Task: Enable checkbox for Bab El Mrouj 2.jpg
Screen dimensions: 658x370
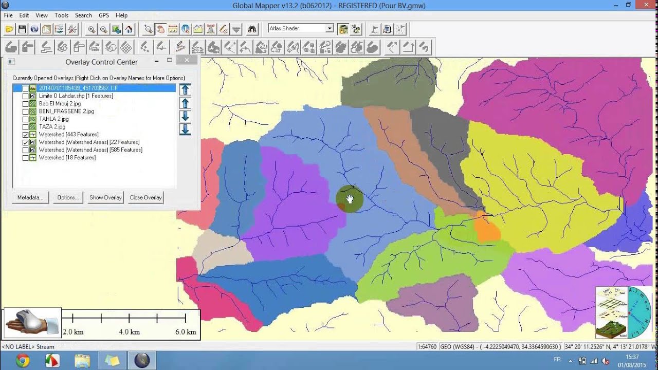Action: coord(25,104)
